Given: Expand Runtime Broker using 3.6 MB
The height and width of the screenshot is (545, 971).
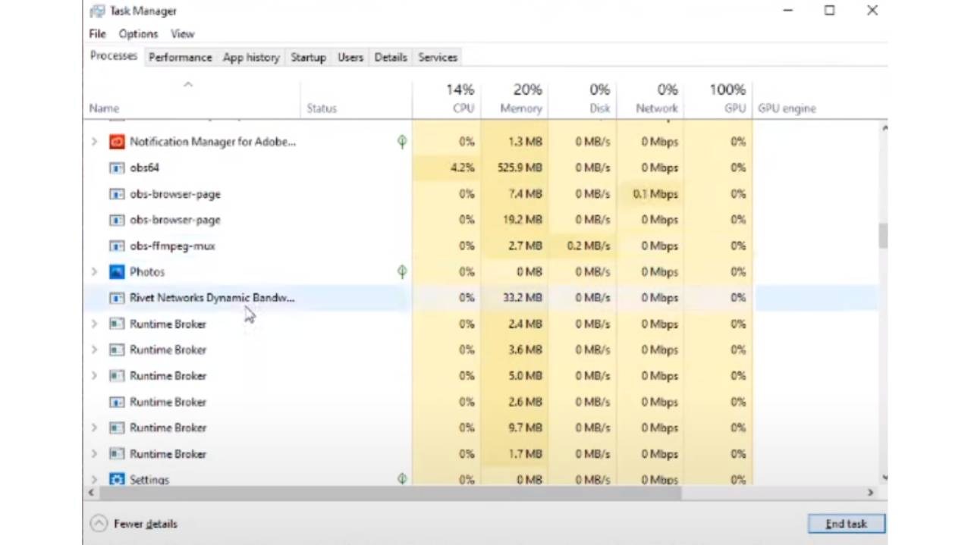Looking at the screenshot, I should [x=94, y=349].
